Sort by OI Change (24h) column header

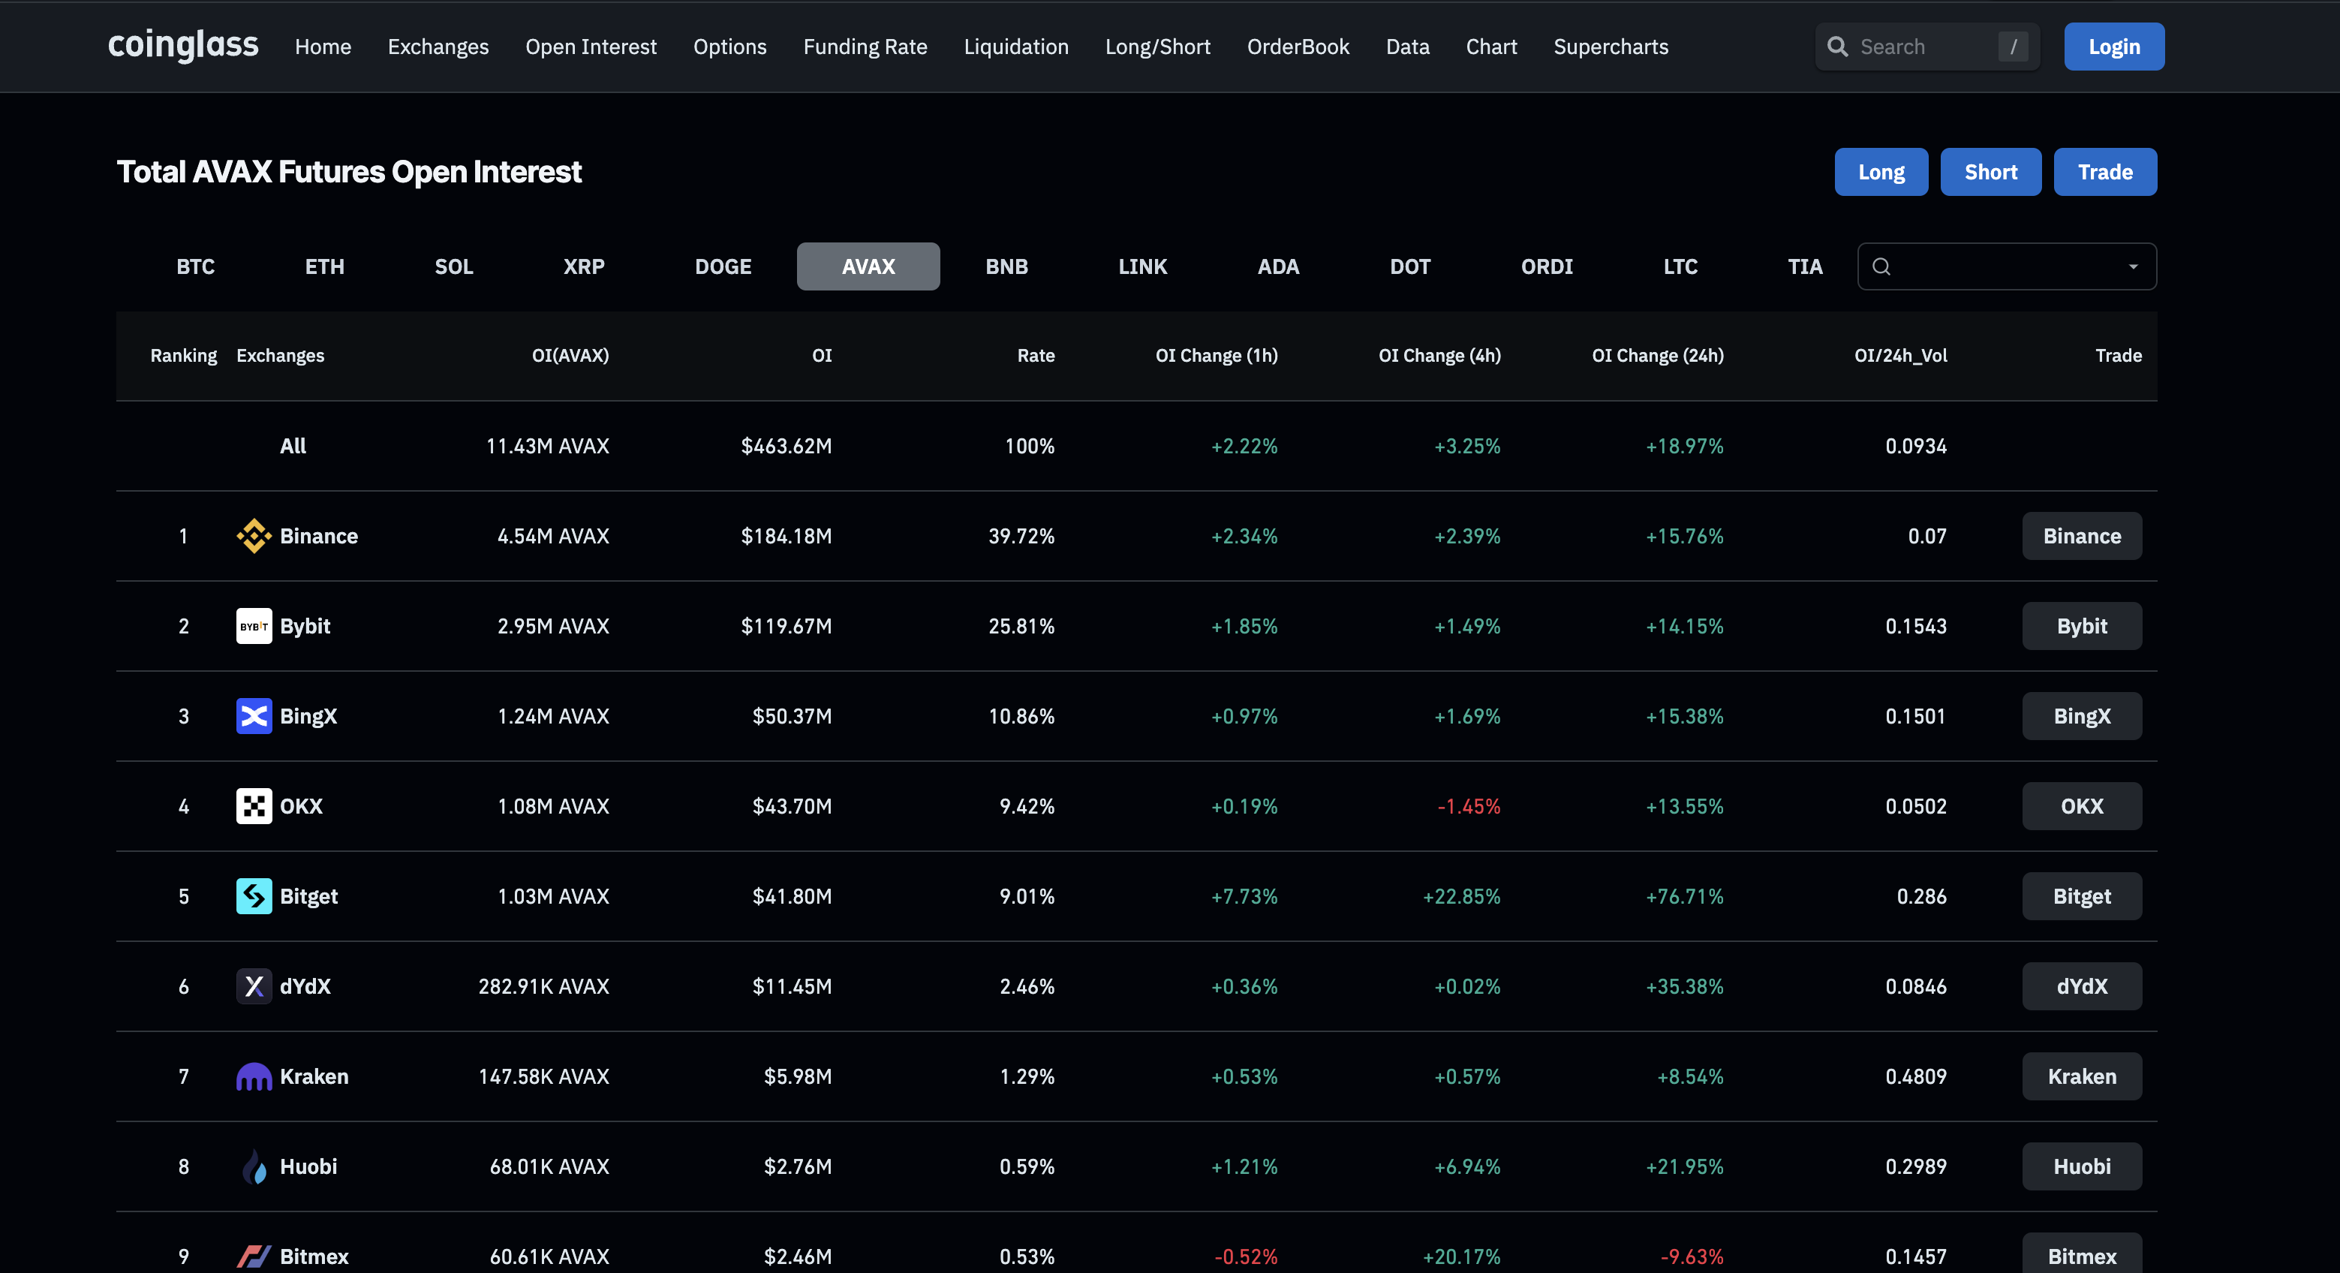point(1657,355)
